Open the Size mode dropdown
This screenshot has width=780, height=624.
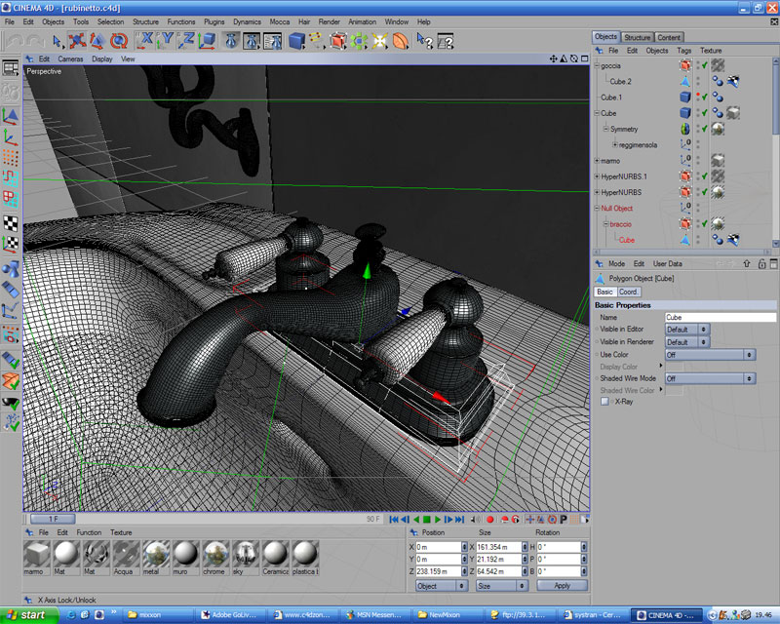click(501, 586)
